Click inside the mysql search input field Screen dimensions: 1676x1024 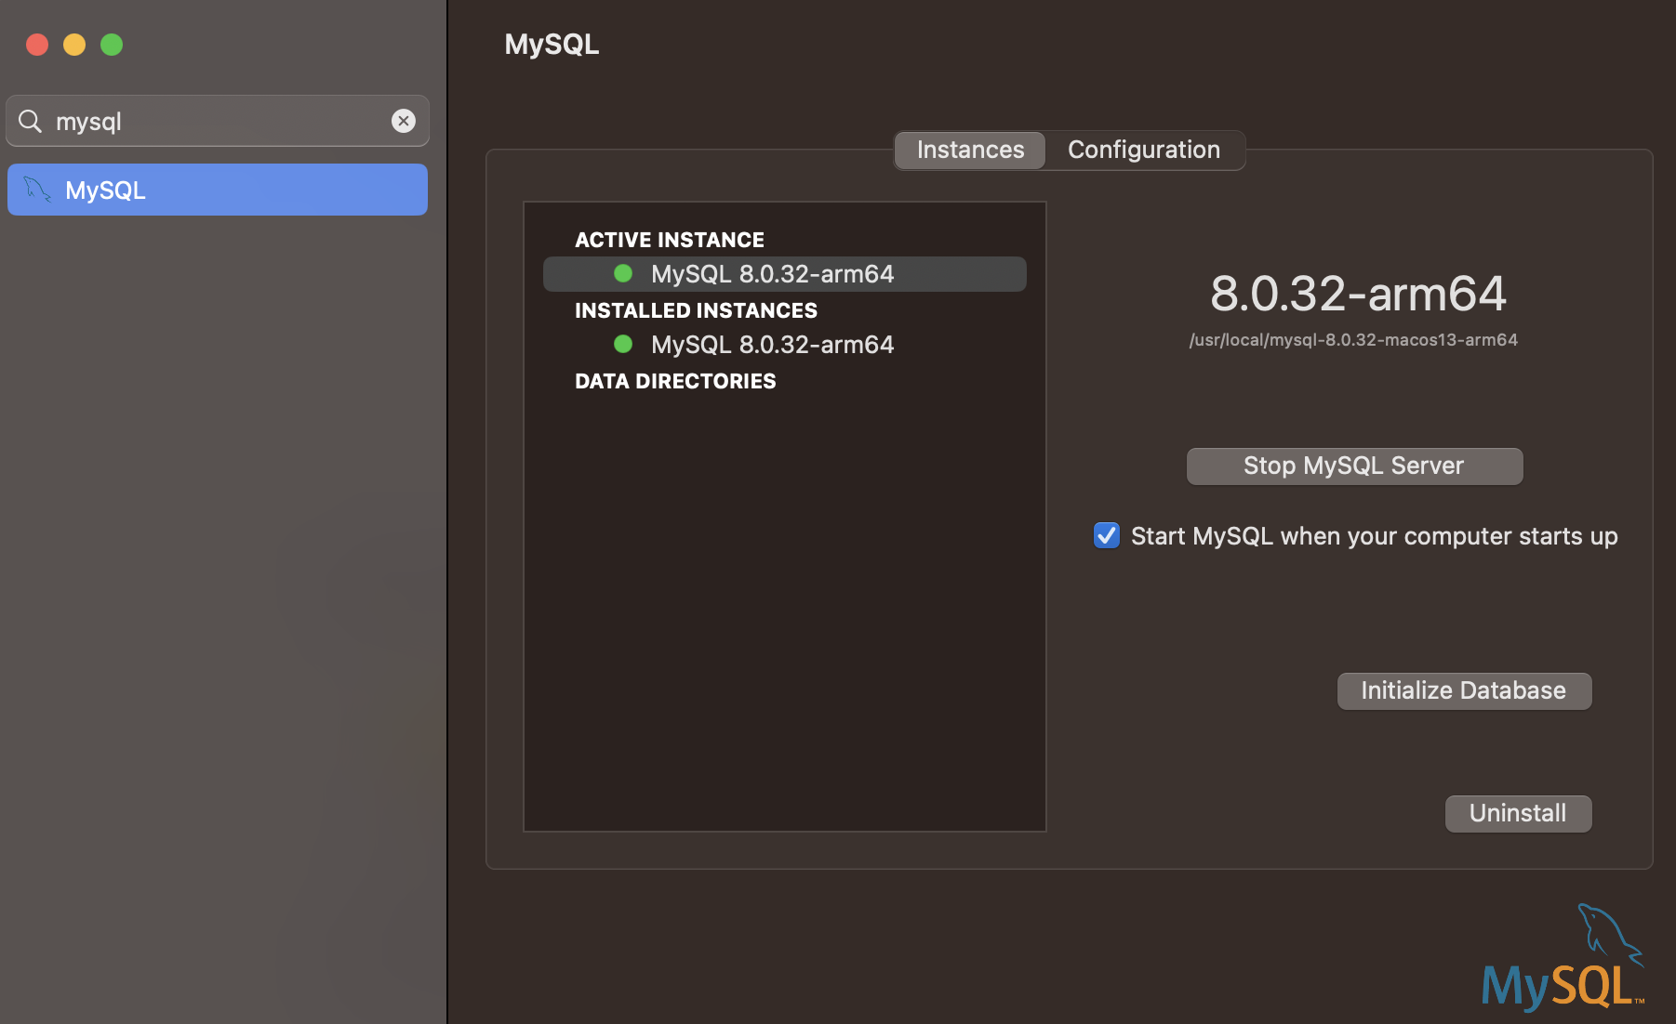pos(214,121)
